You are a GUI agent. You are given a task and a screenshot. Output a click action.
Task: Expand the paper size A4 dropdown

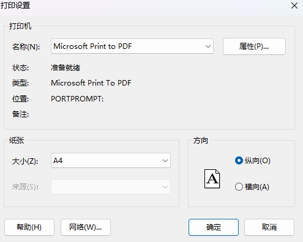pyautogui.click(x=111, y=161)
